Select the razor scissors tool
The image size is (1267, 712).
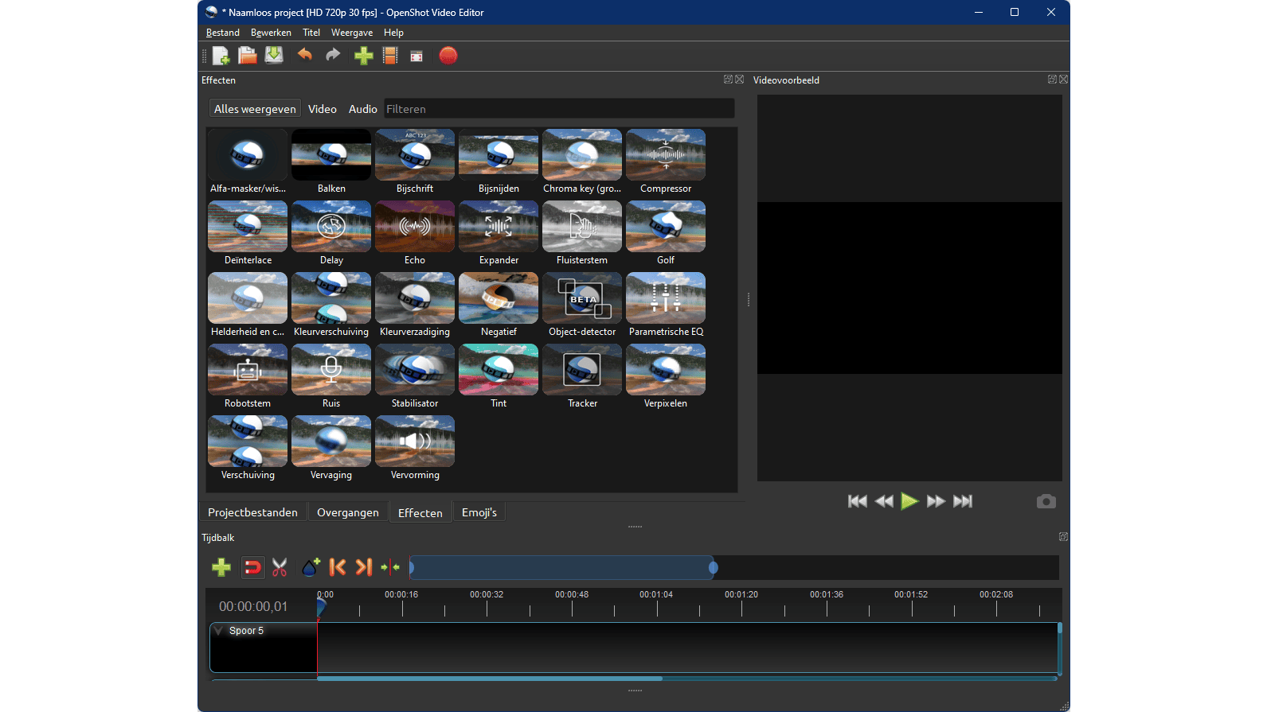tap(280, 567)
